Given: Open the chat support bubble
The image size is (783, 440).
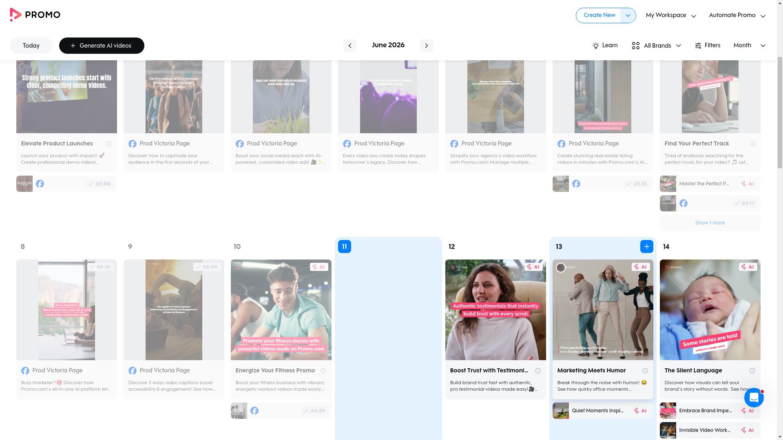Looking at the screenshot, I should click(x=754, y=398).
